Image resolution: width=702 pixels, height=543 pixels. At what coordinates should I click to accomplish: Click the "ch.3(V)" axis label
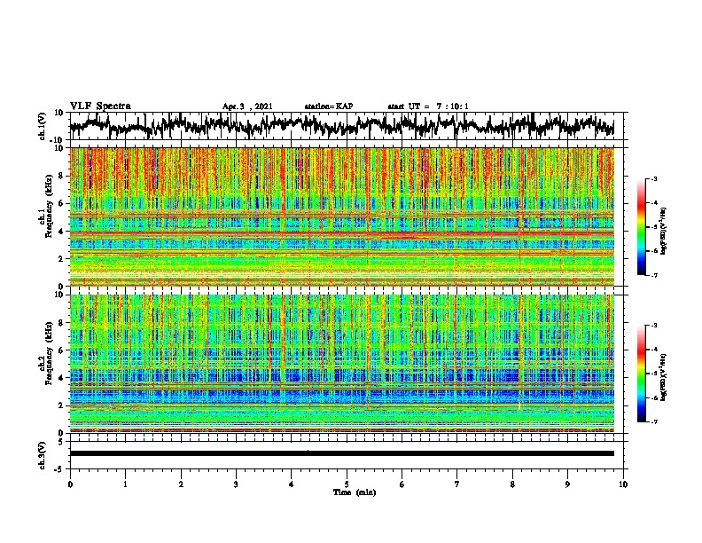42,456
